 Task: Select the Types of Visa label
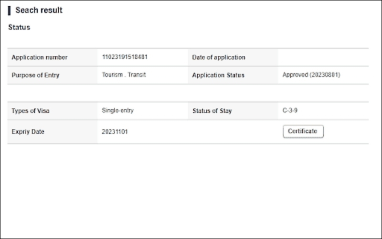pyautogui.click(x=31, y=111)
